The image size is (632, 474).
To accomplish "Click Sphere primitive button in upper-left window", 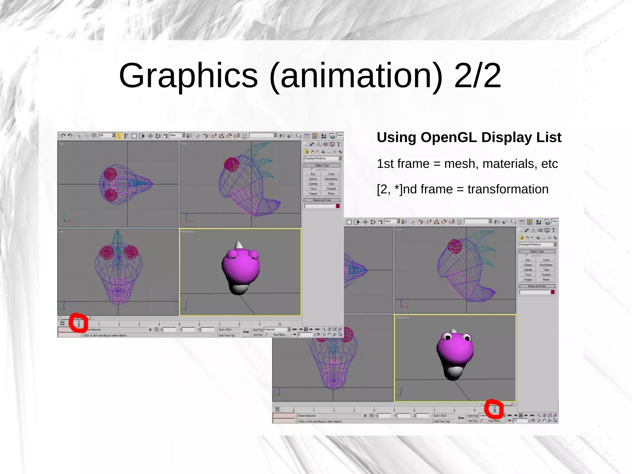I will tap(313, 179).
